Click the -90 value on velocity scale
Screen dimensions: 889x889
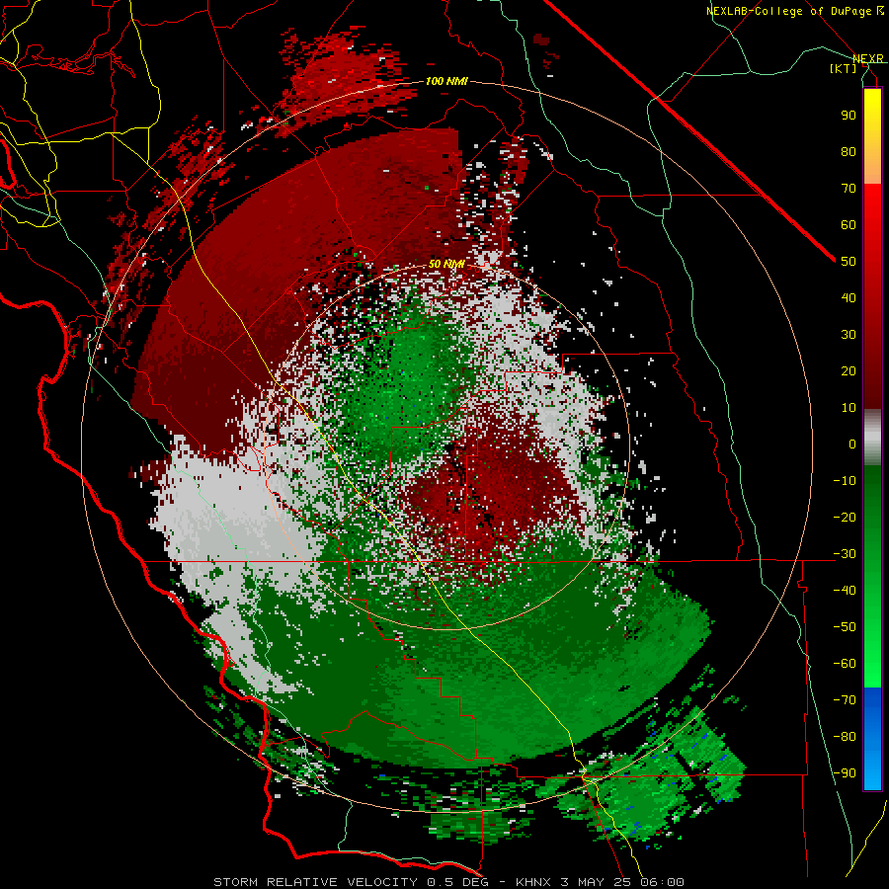[x=845, y=773]
